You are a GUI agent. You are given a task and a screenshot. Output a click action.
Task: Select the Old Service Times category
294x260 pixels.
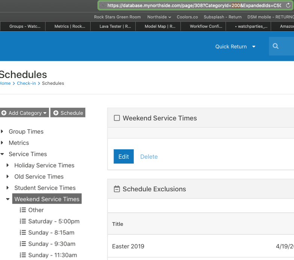click(39, 176)
